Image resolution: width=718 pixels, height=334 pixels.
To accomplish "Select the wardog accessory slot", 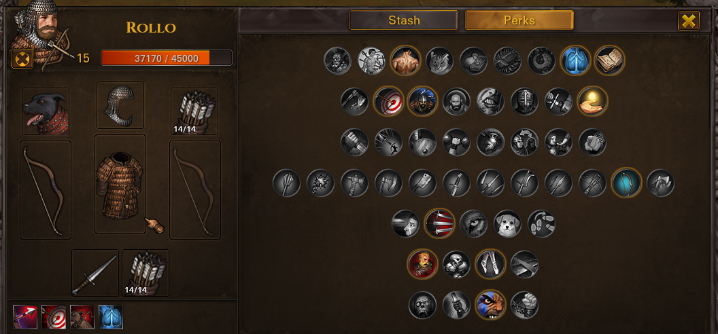I will (46, 111).
